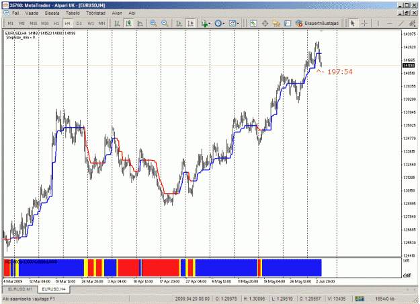Open the Tööriistad menu

pos(95,13)
